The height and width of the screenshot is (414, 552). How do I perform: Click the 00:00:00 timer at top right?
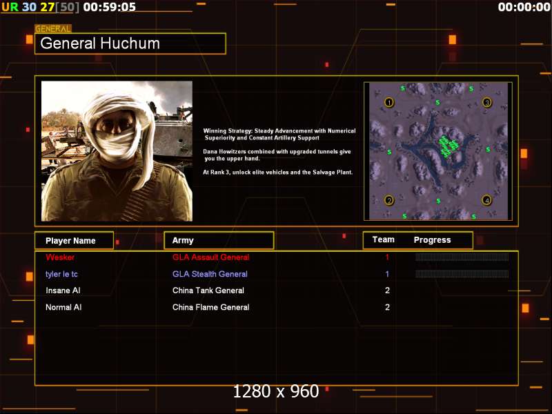524,7
